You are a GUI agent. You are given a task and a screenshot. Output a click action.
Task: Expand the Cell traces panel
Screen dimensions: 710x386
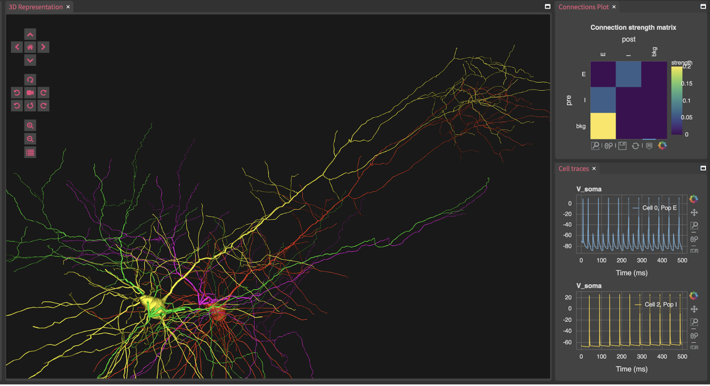pos(703,168)
